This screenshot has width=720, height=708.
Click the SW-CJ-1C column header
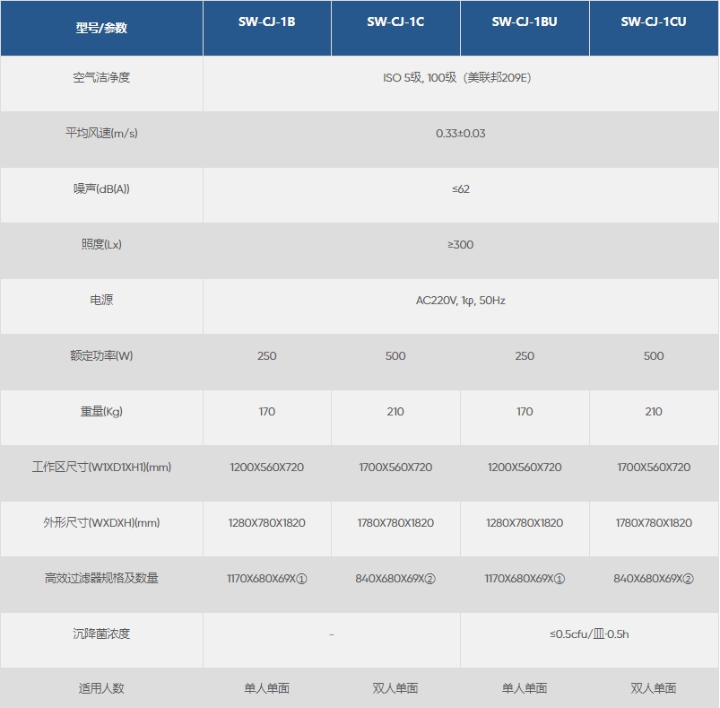[x=395, y=22]
